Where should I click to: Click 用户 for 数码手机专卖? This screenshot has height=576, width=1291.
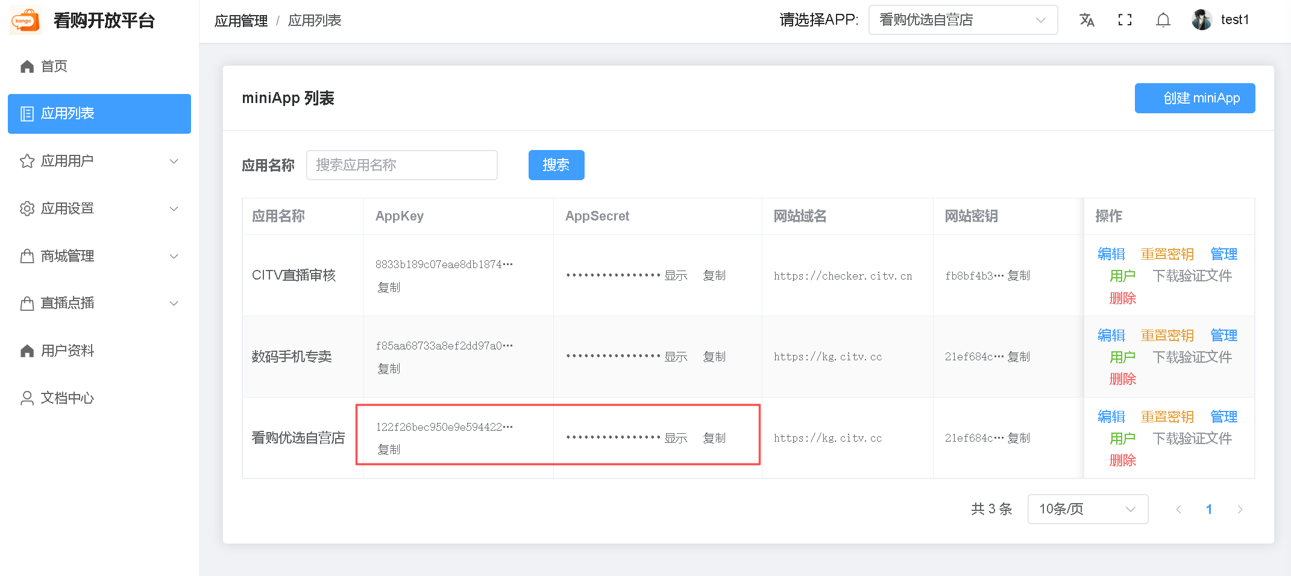pyautogui.click(x=1122, y=357)
